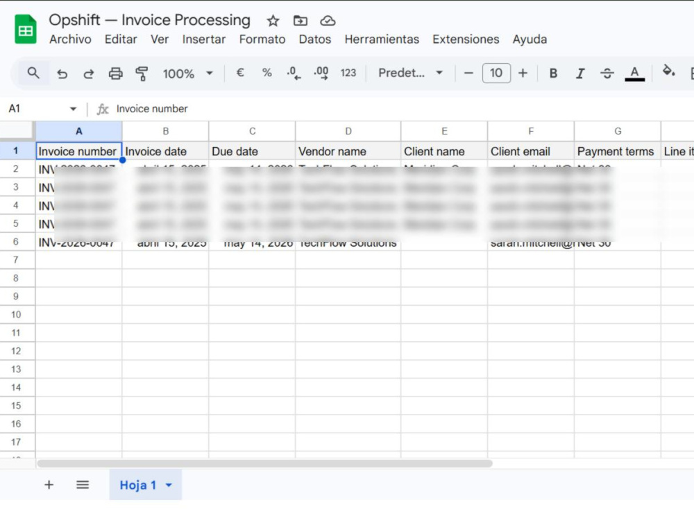The width and height of the screenshot is (694, 520).
Task: Switch to the Hoja 1 tab
Action: tap(137, 485)
